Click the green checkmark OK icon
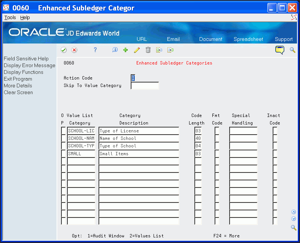The image size is (300, 243). pyautogui.click(x=64, y=50)
